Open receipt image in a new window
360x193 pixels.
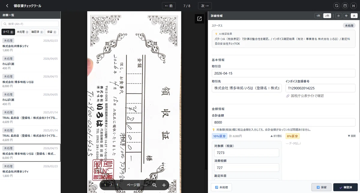(x=199, y=19)
